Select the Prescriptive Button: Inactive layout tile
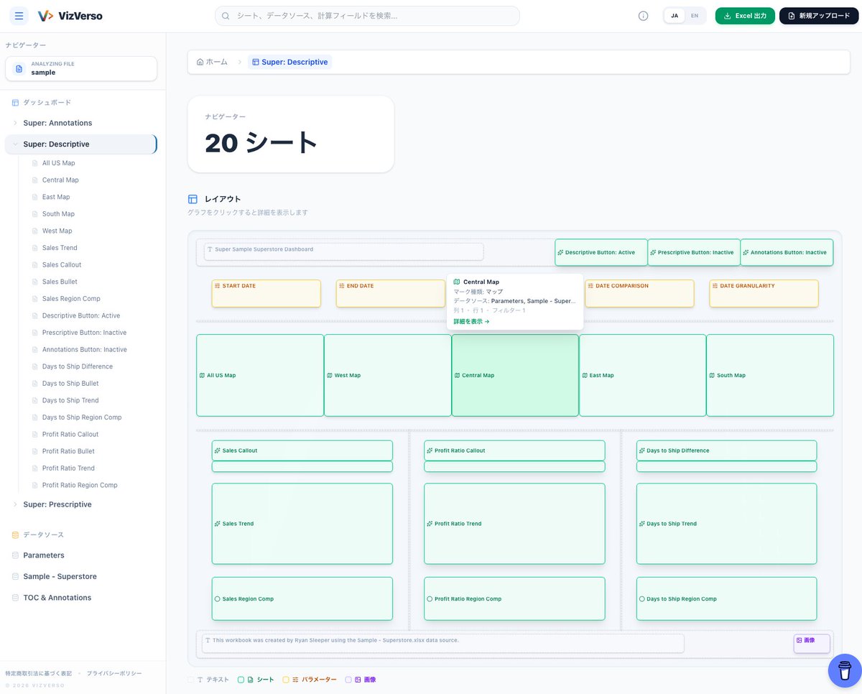862x694 pixels. (694, 252)
